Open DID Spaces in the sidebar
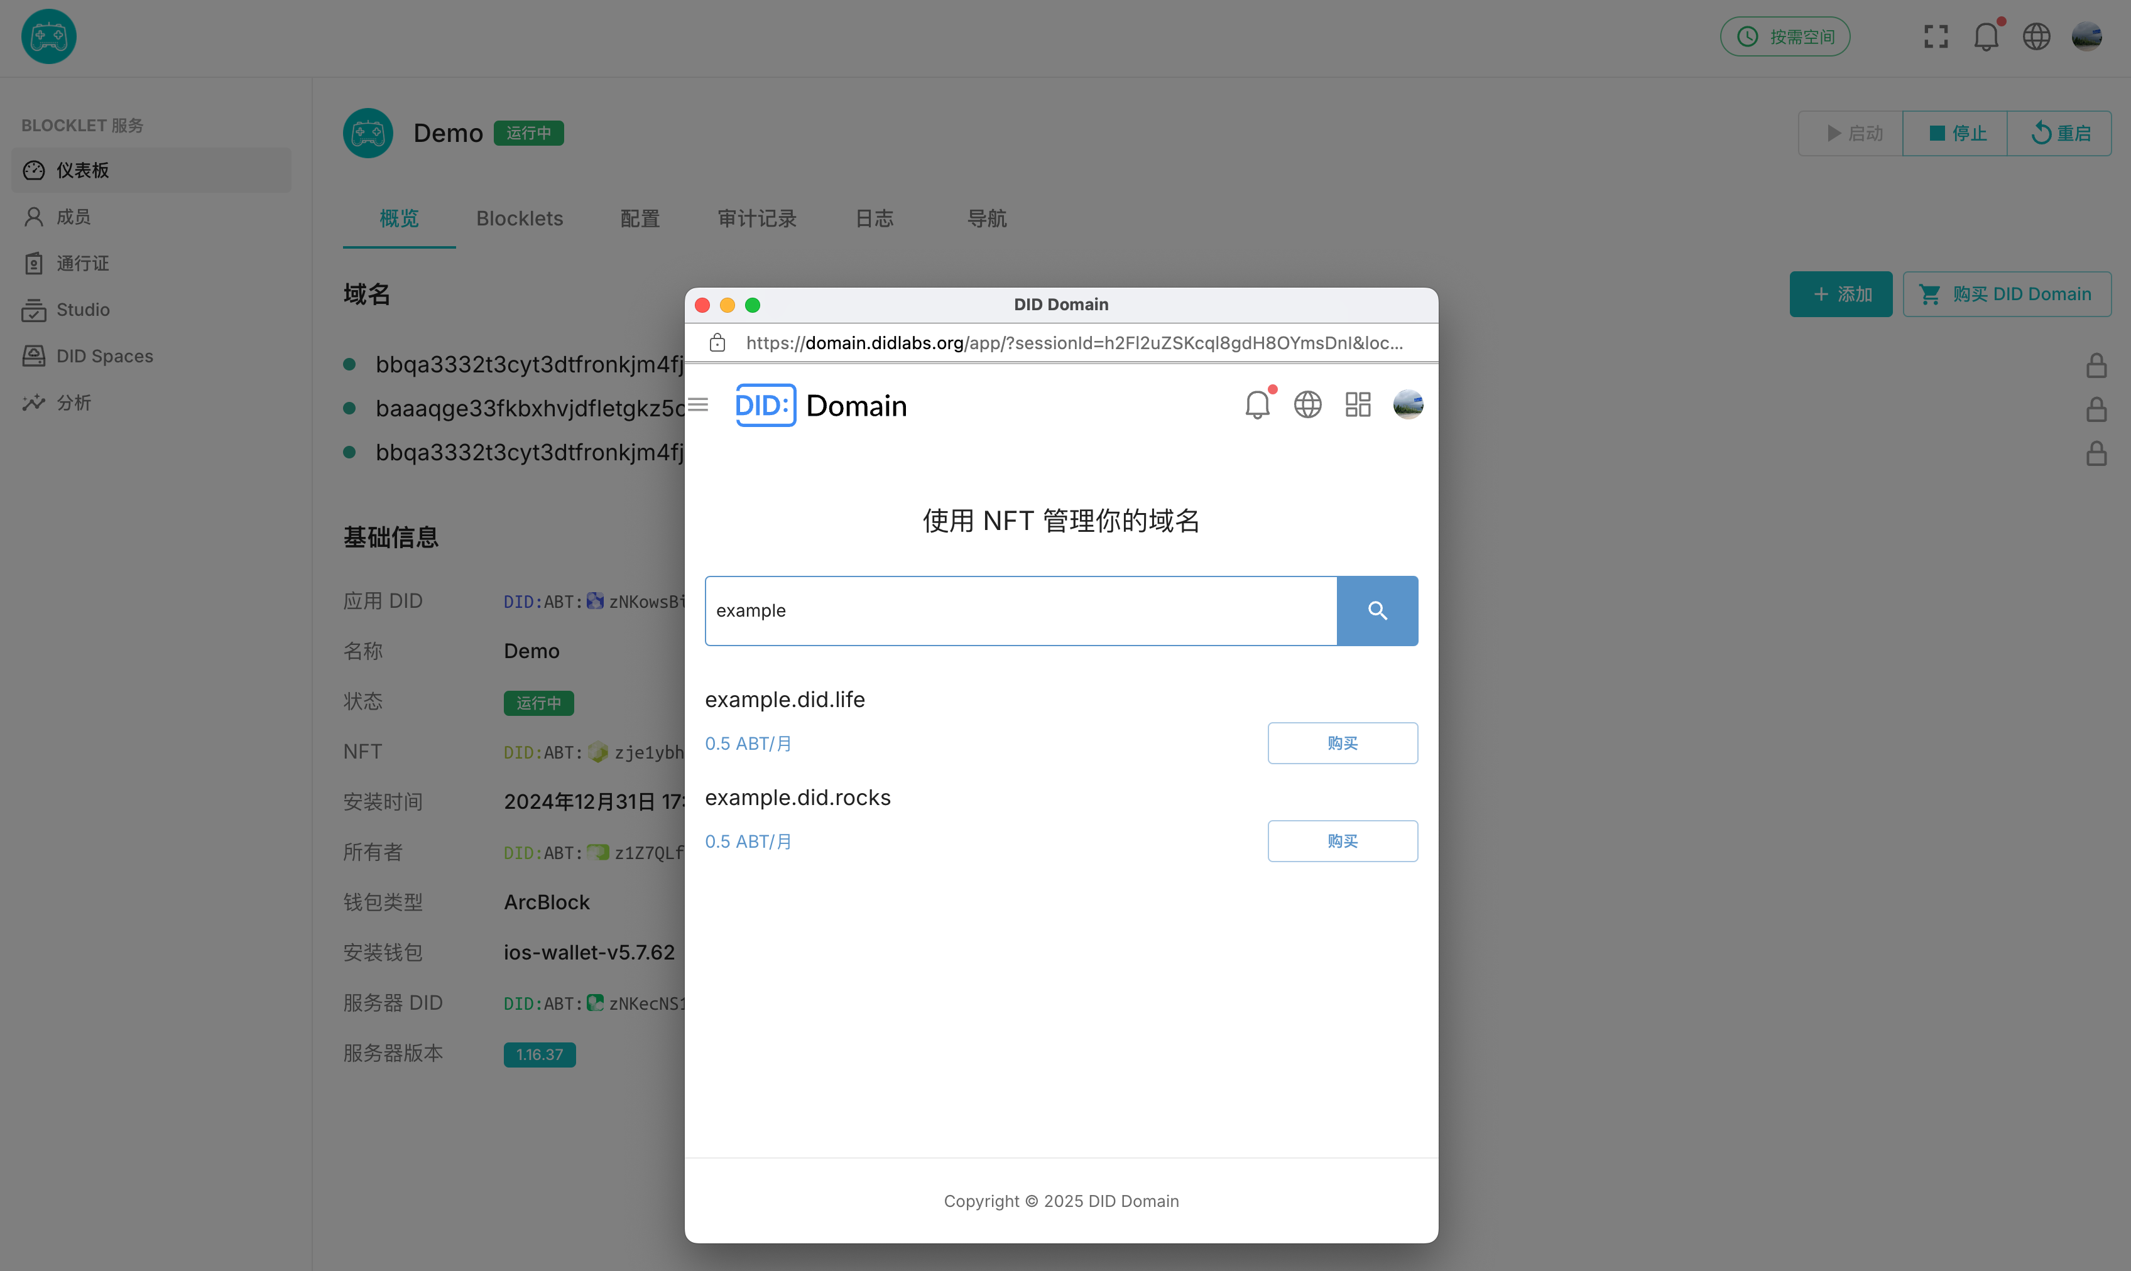Viewport: 2131px width, 1271px height. point(104,355)
